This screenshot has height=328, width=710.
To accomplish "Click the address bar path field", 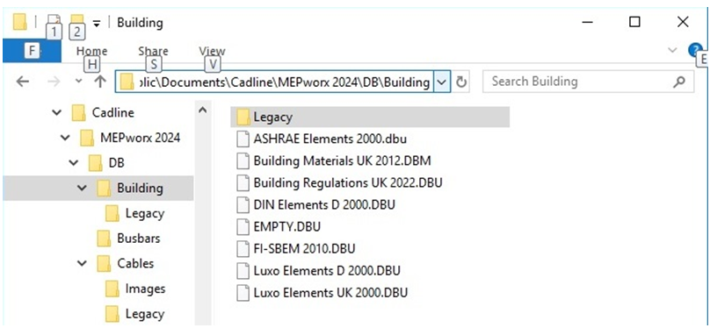I will pos(283,82).
